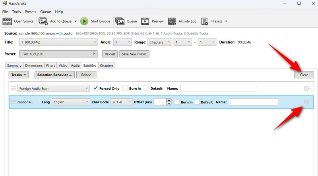The width and height of the screenshot is (318, 176).
Task: Click the Preview toolbar icon
Action: [145, 21]
